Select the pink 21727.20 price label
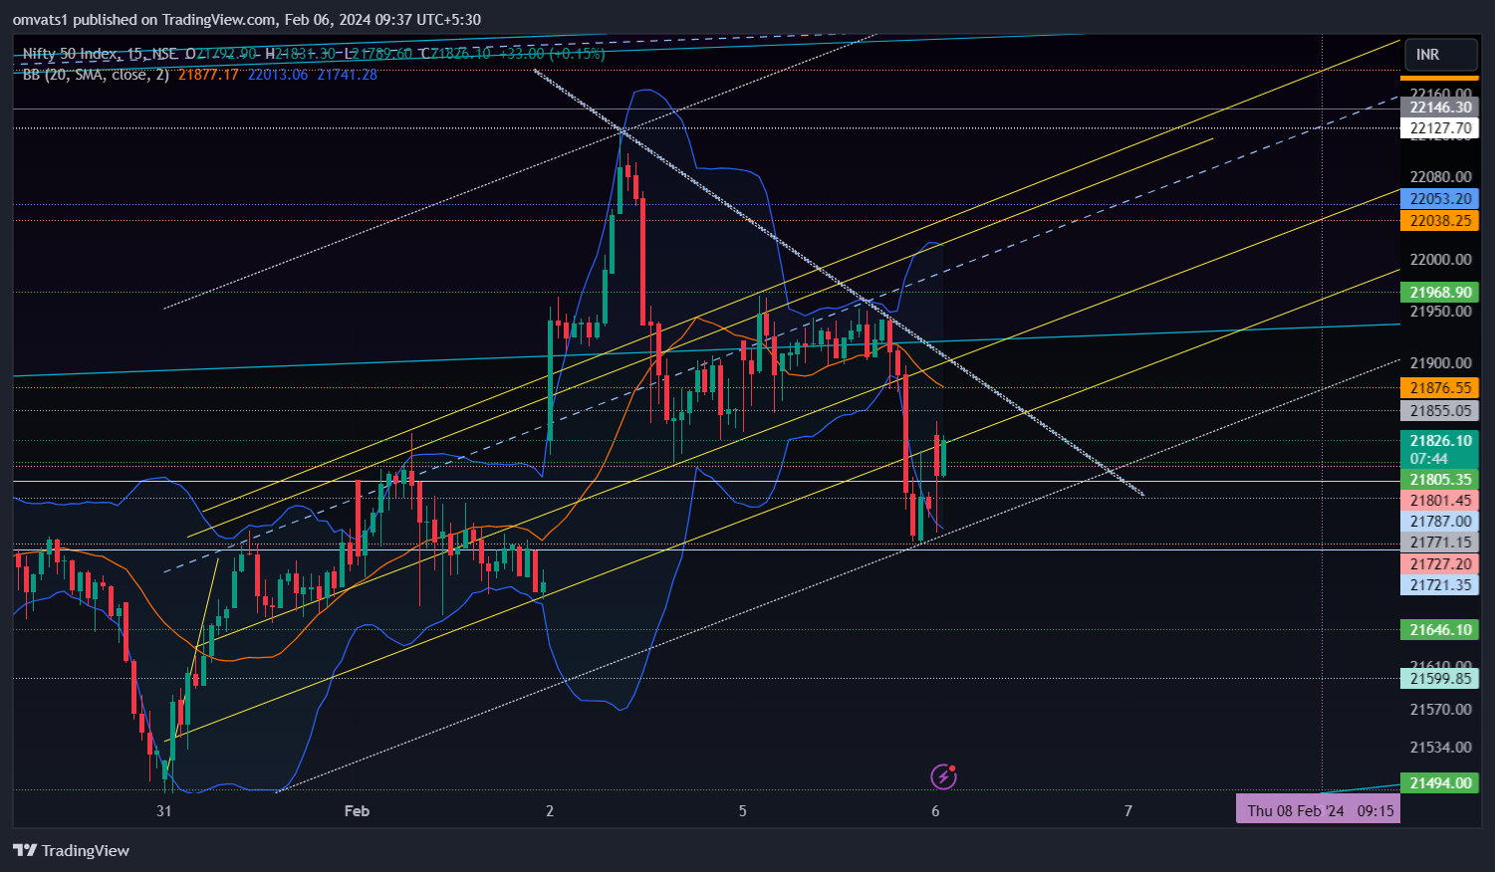Viewport: 1495px width, 872px height. pyautogui.click(x=1439, y=564)
